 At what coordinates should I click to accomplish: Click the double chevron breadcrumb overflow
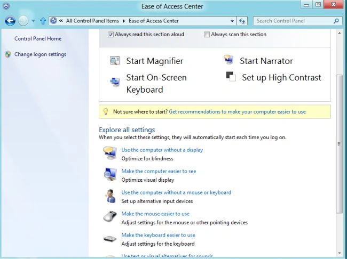click(x=61, y=21)
